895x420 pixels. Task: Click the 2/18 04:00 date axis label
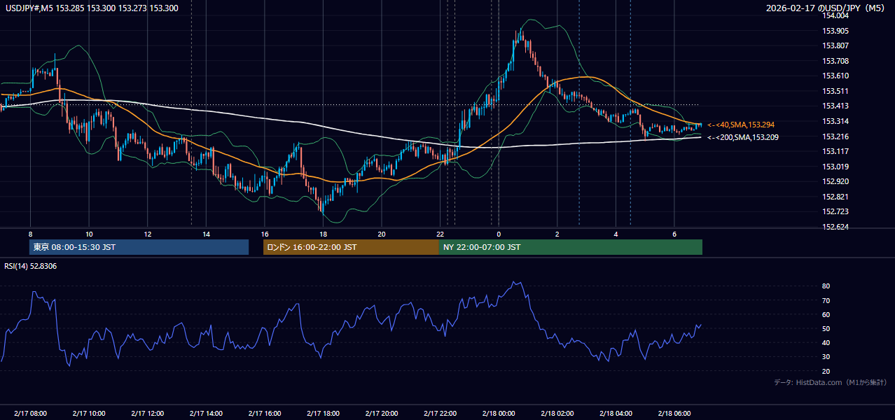616,414
